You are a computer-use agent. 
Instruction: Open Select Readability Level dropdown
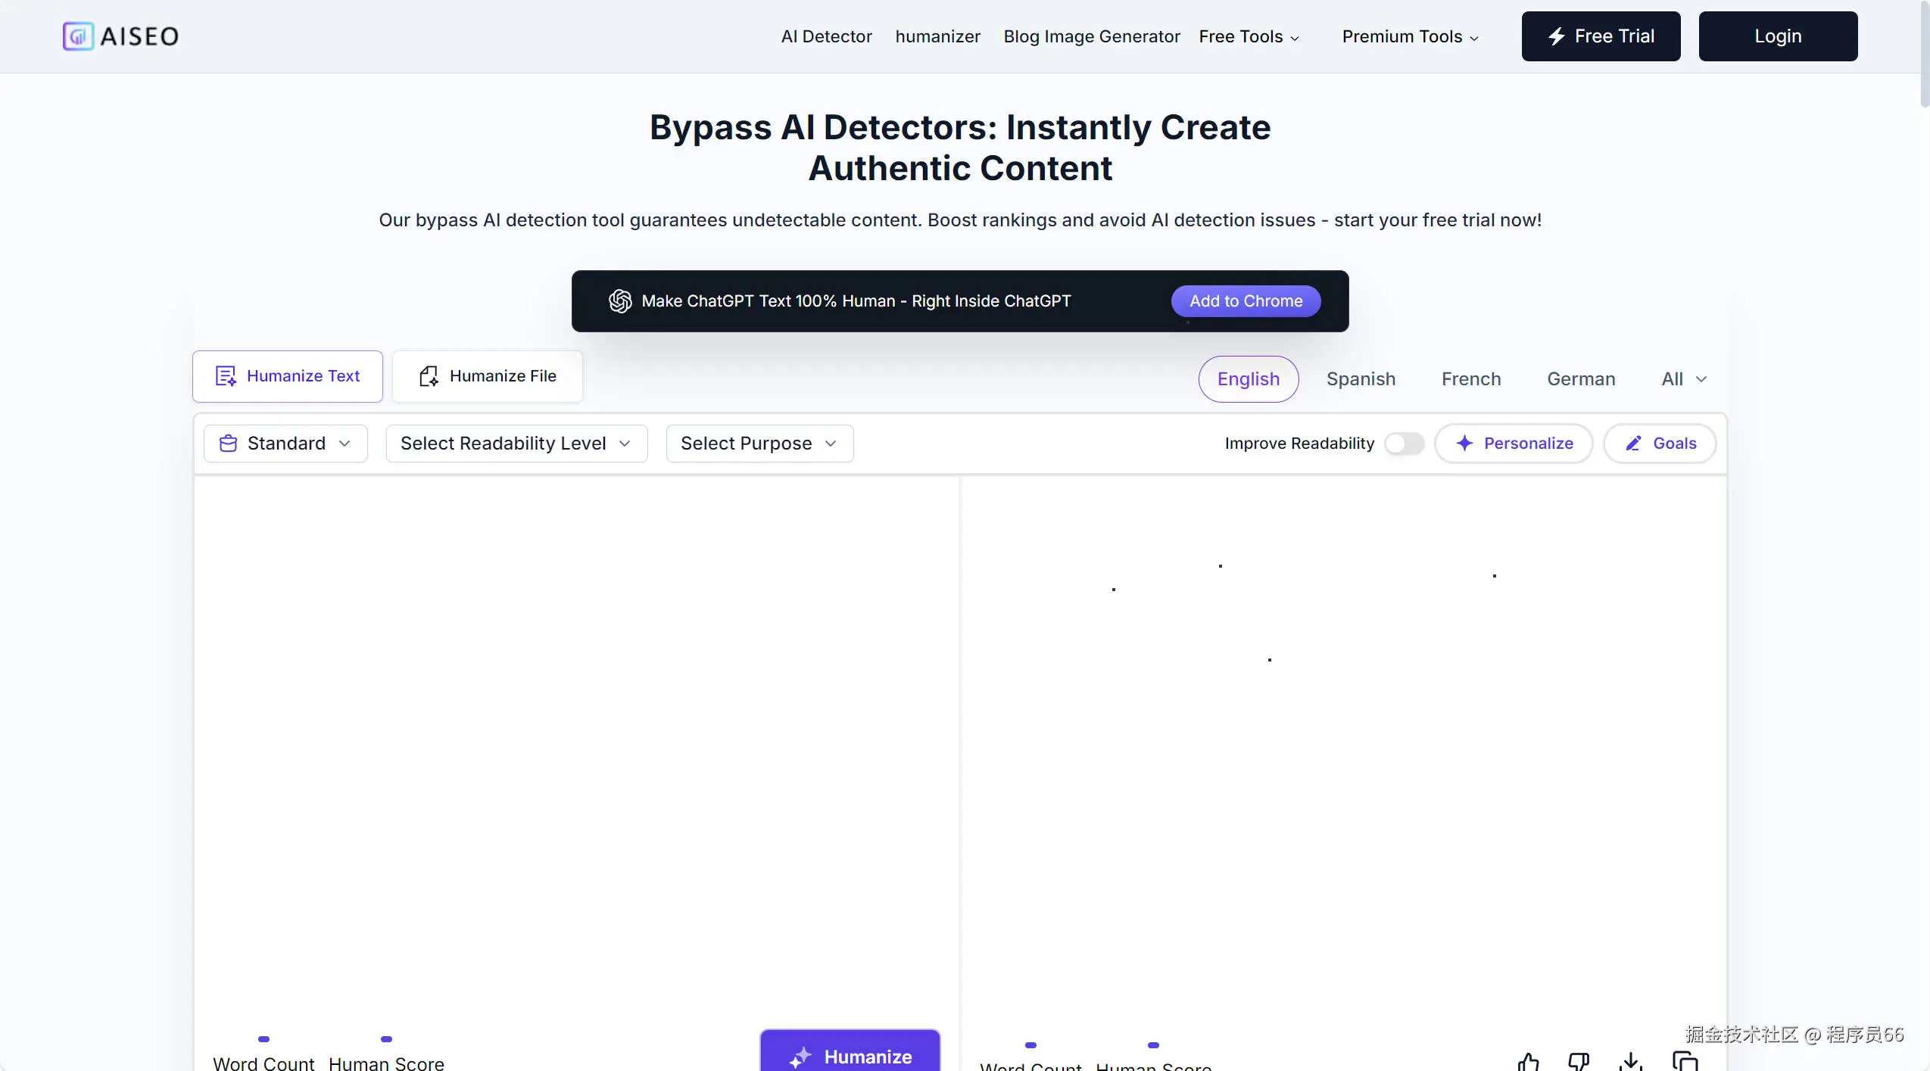516,444
